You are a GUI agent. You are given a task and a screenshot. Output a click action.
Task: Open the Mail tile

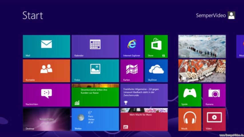point(46,46)
